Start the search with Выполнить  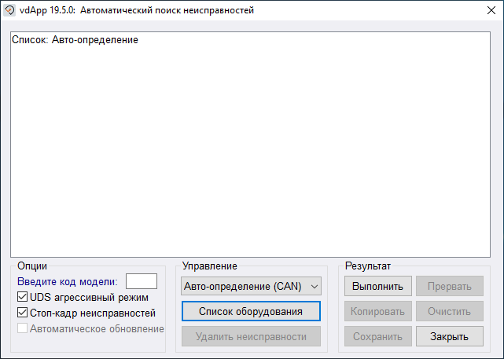point(377,287)
